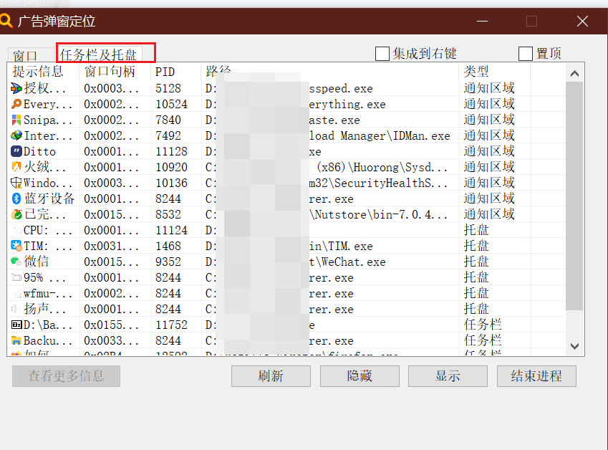Select PID 8532 cell
This screenshot has height=450, width=608.
point(168,214)
